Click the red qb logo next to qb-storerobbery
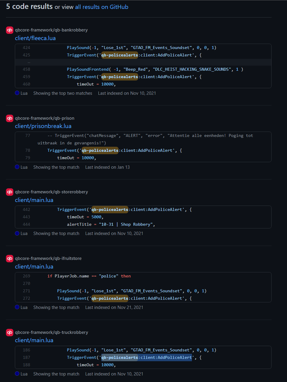The image size is (287, 382). tap(9, 192)
